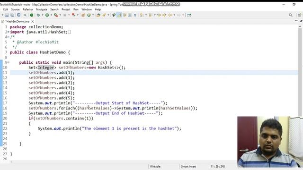Maximize the editor area with its small icon
The height and width of the screenshot is (170, 303).
coord(301,21)
